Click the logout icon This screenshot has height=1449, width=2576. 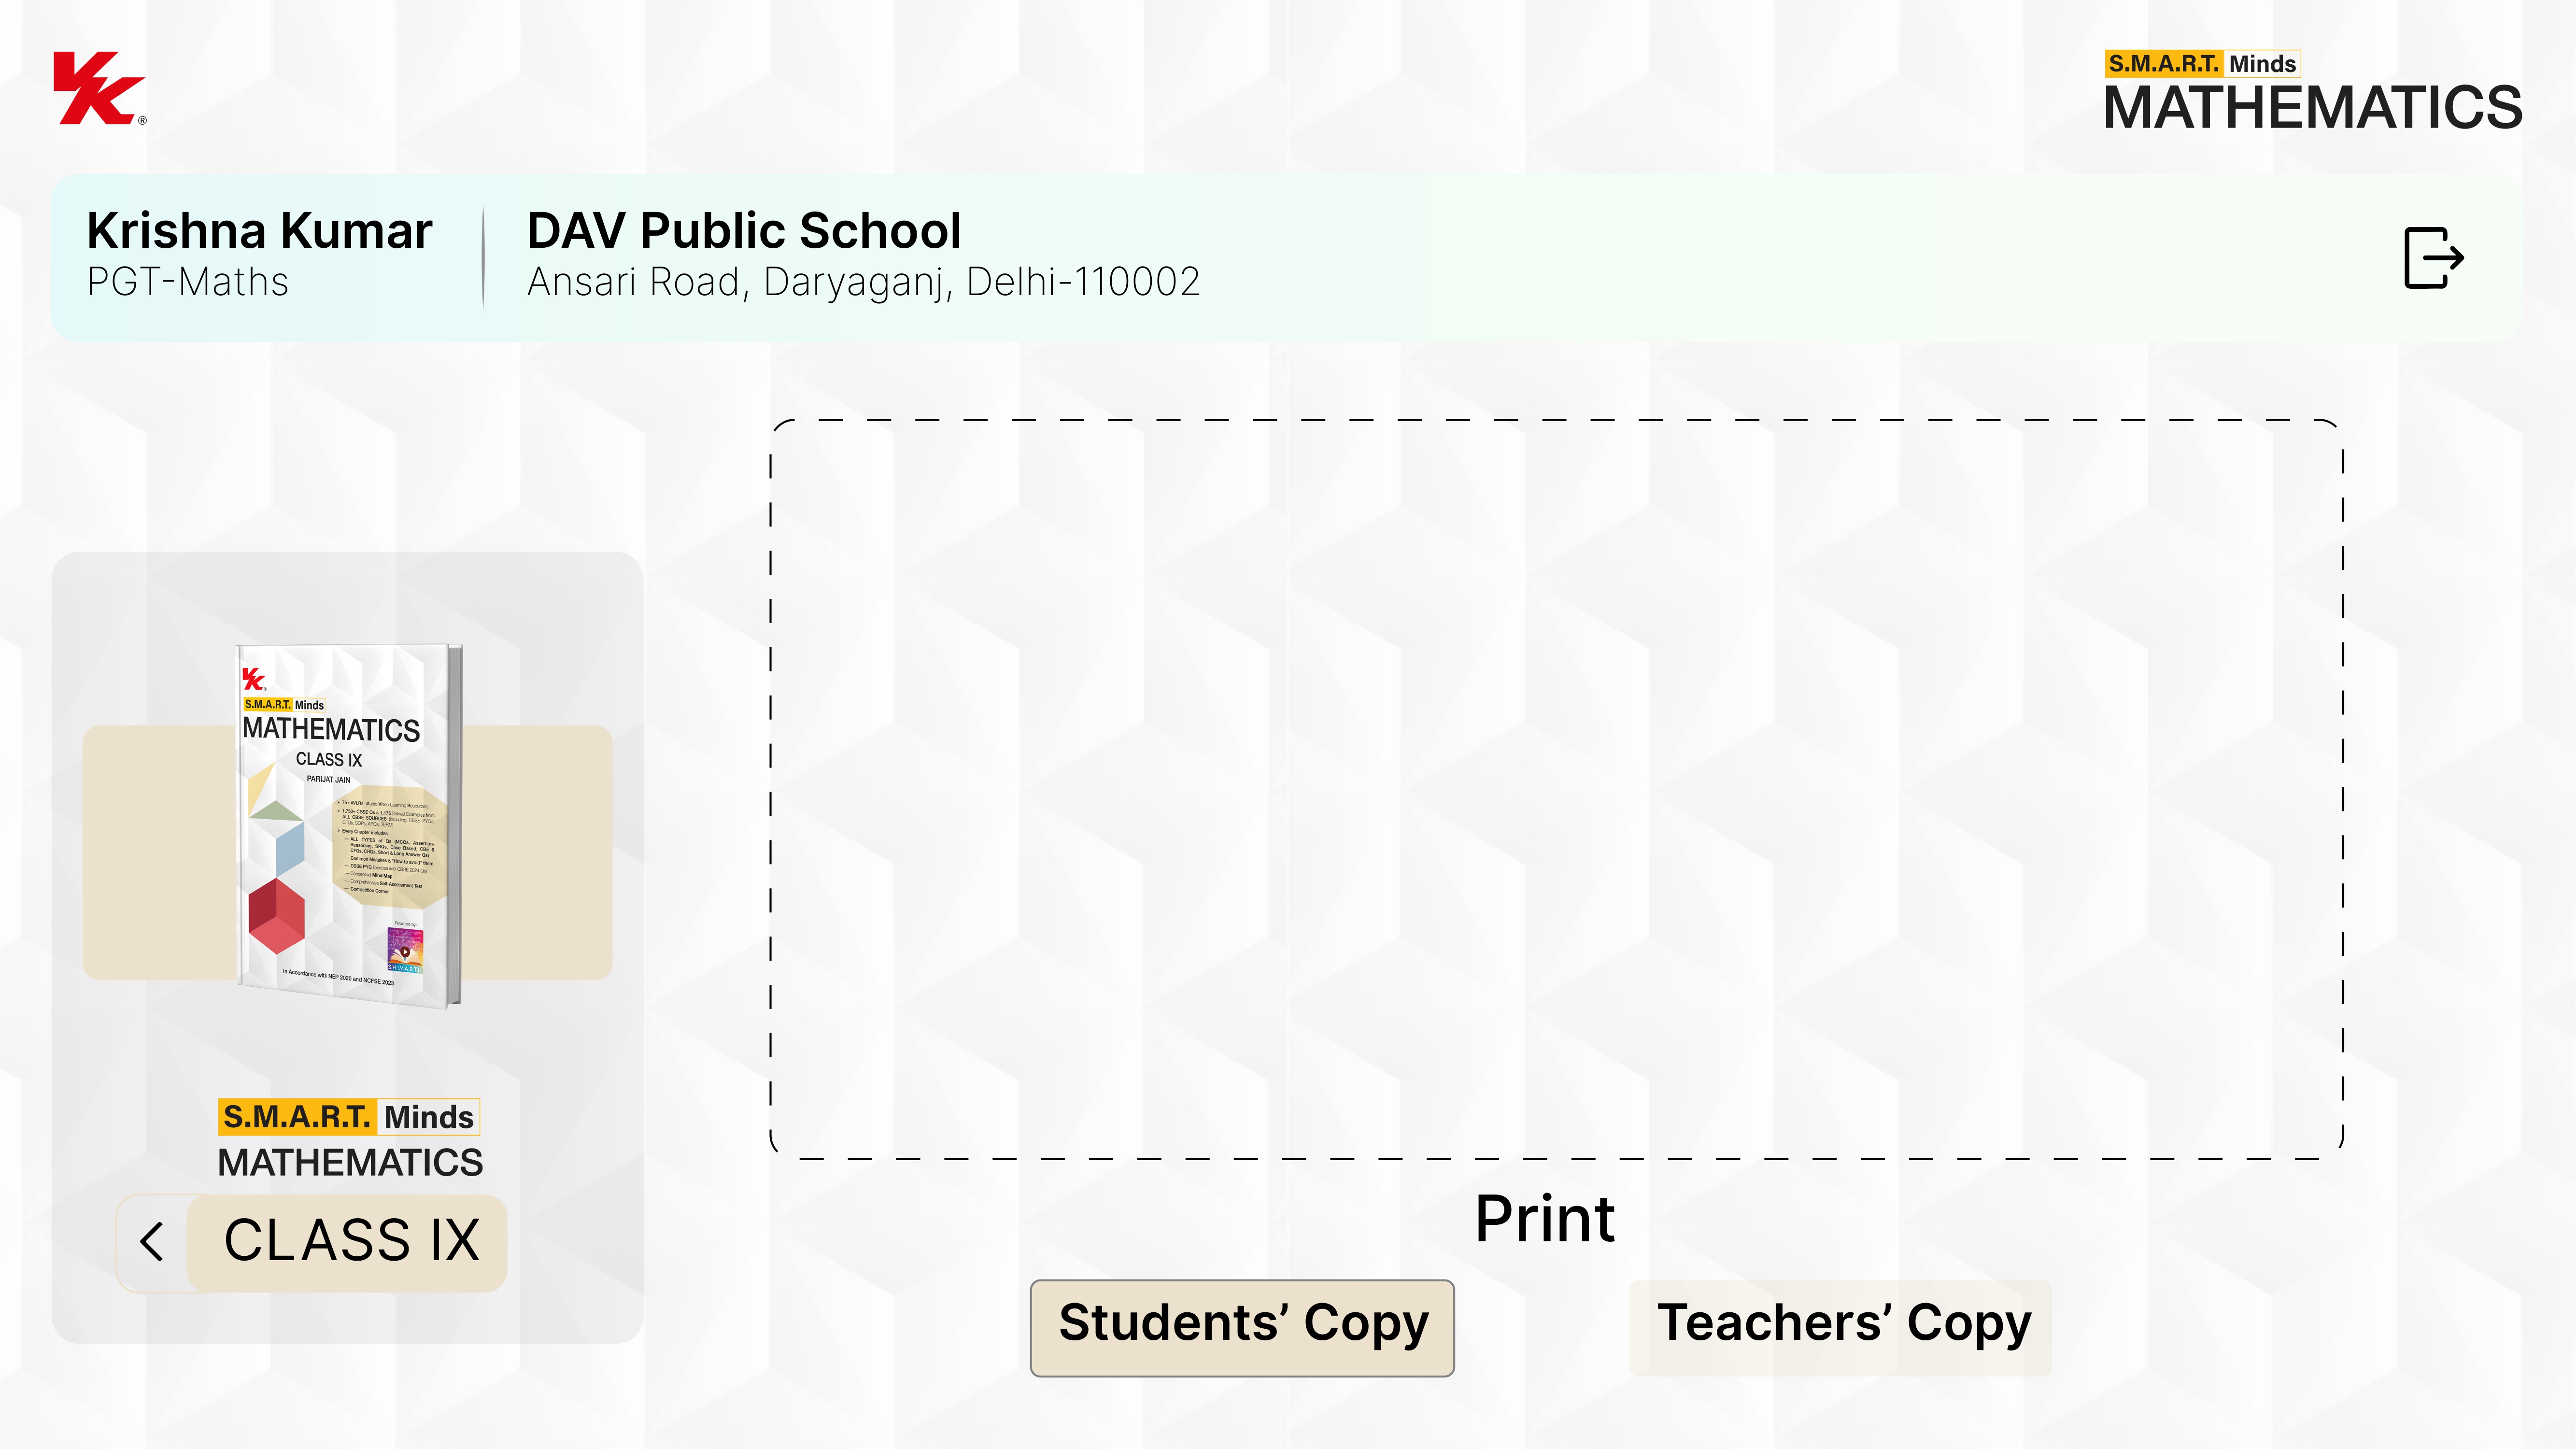(x=2432, y=258)
